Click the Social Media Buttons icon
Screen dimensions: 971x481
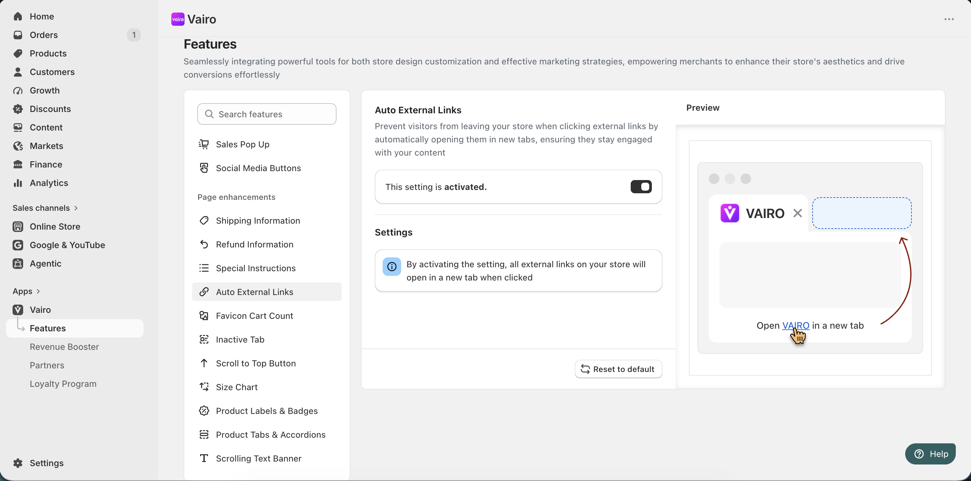[x=204, y=168]
